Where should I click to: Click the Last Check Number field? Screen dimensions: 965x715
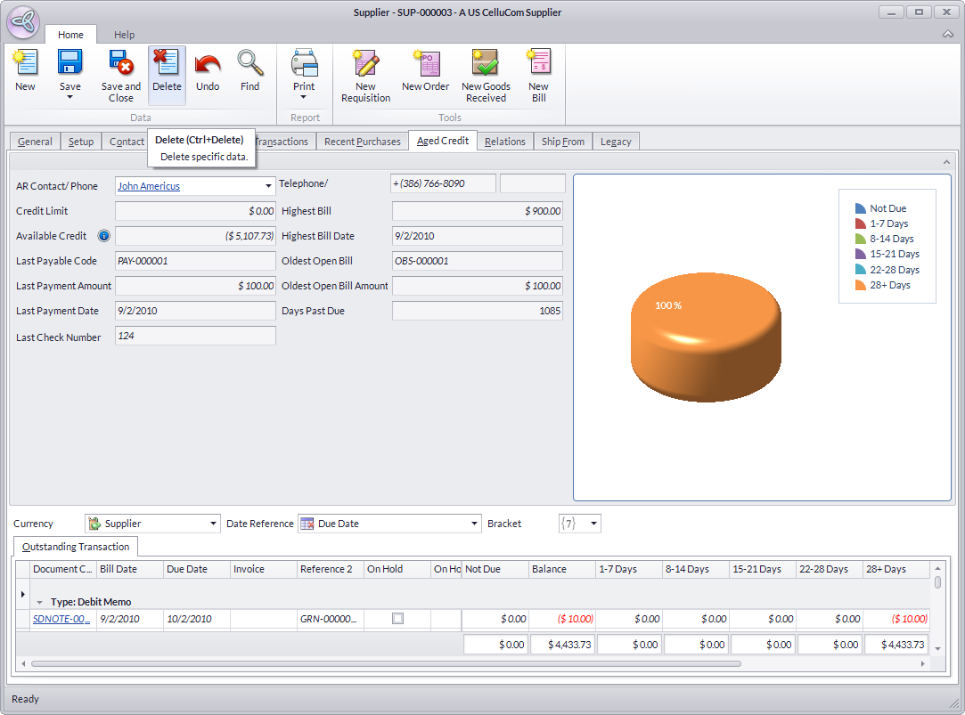point(195,336)
